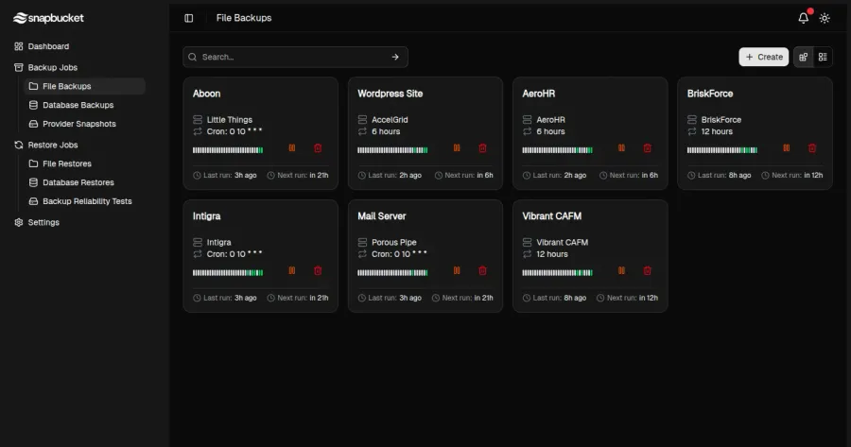The image size is (851, 447).
Task: Delete the Aboon backup job
Action: (318, 148)
